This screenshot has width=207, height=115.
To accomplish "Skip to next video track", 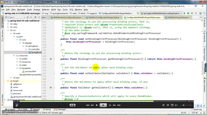I will coord(119,105).
